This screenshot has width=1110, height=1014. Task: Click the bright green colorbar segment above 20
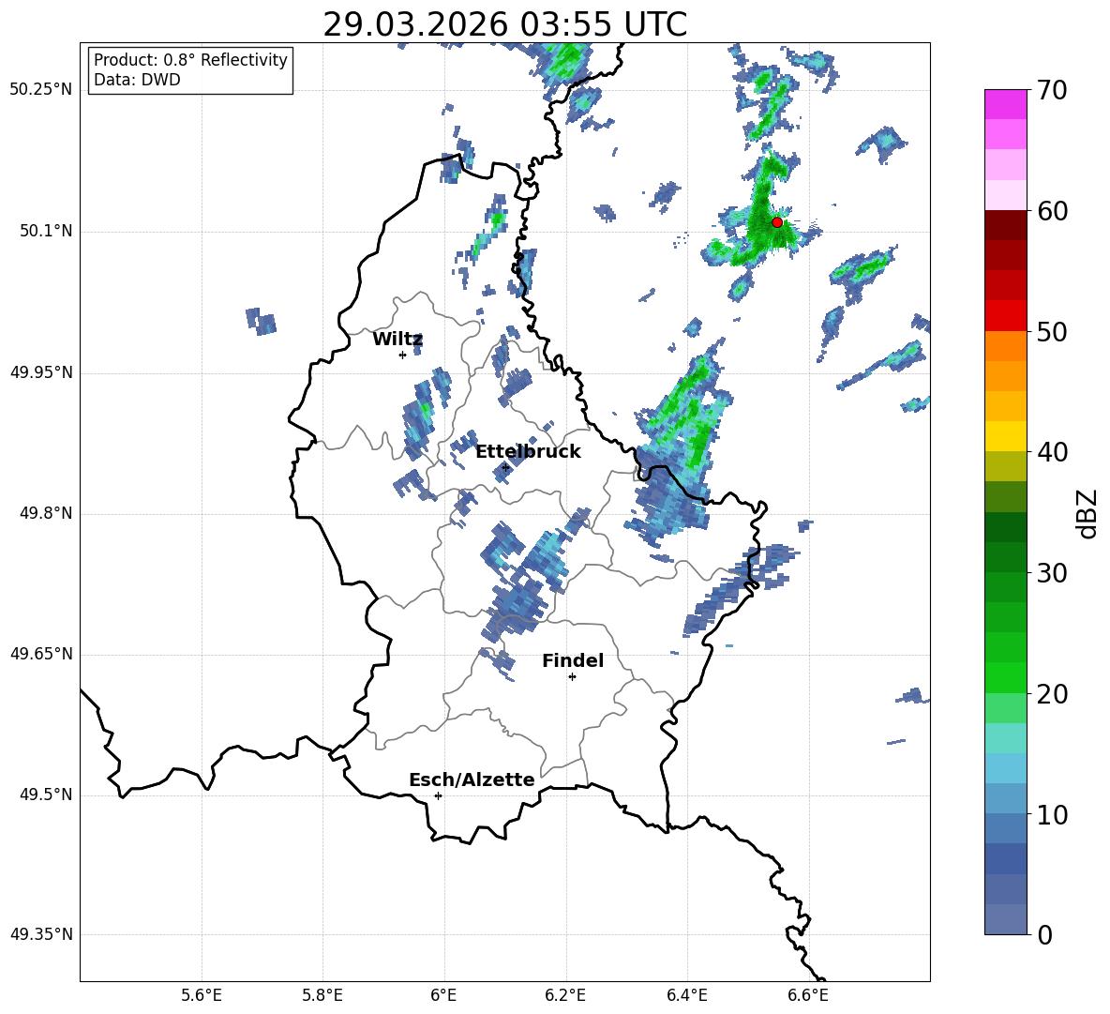[x=1006, y=677]
